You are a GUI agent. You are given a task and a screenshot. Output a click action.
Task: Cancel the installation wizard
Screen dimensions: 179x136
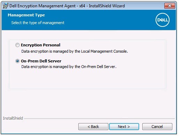[157, 127]
